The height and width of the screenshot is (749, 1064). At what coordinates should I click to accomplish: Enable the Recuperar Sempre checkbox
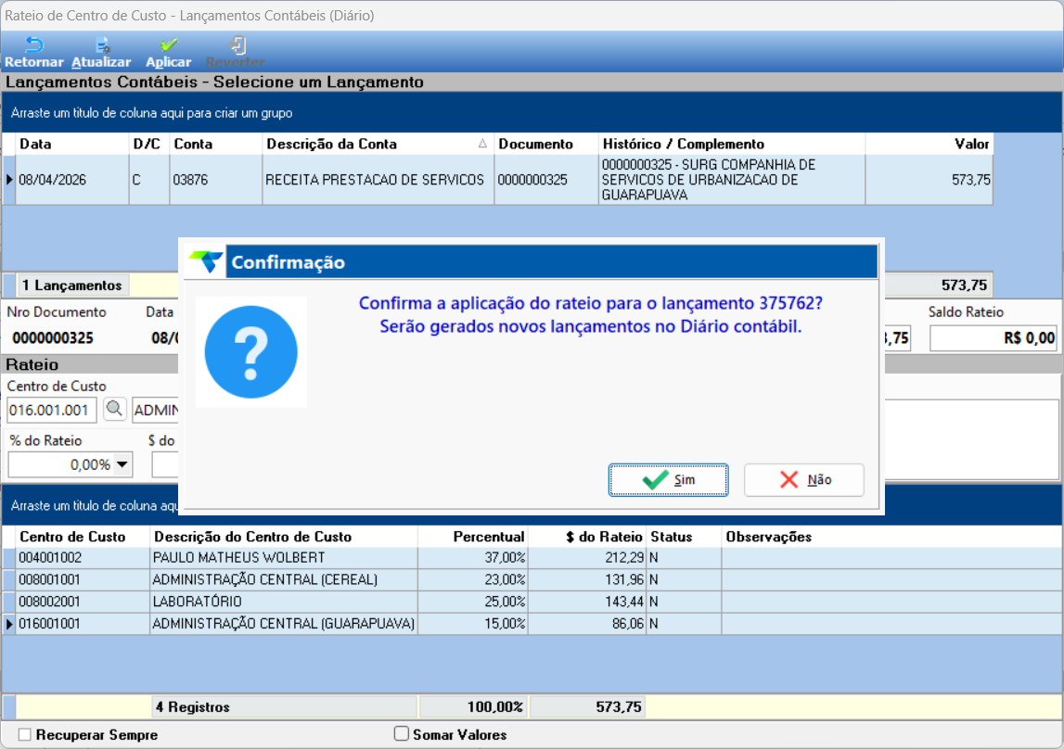[x=25, y=735]
